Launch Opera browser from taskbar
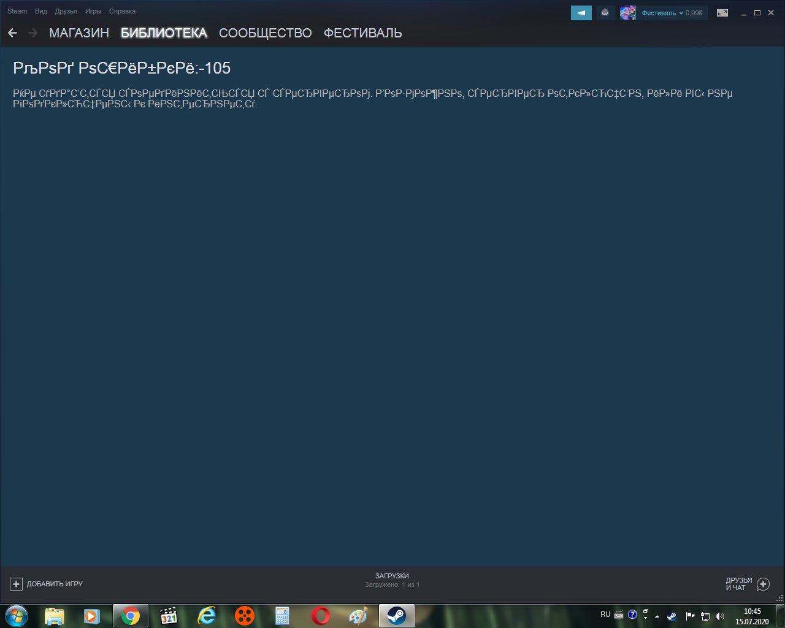 [x=320, y=616]
